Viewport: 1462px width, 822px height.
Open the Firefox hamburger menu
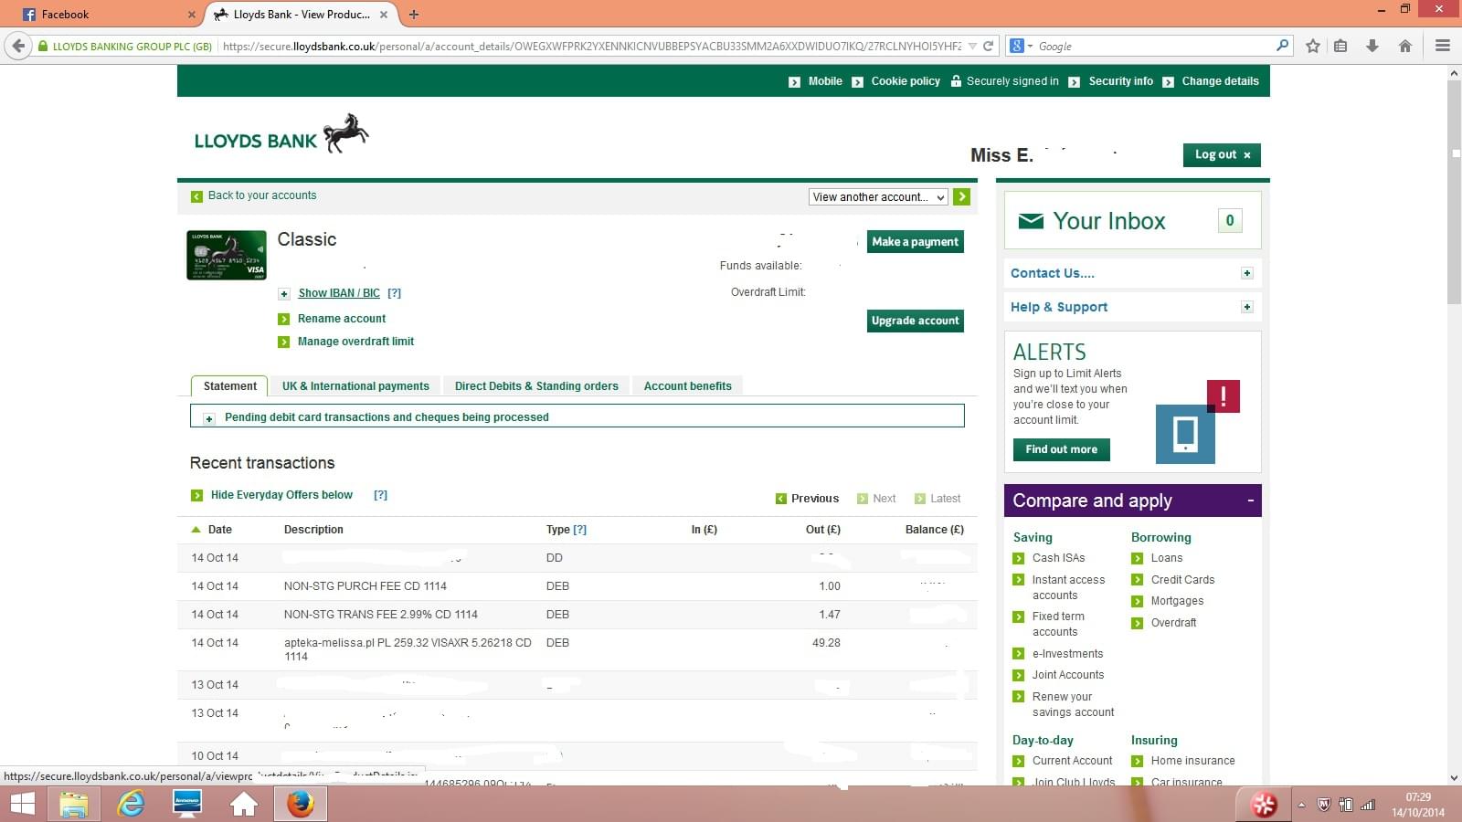(1443, 46)
